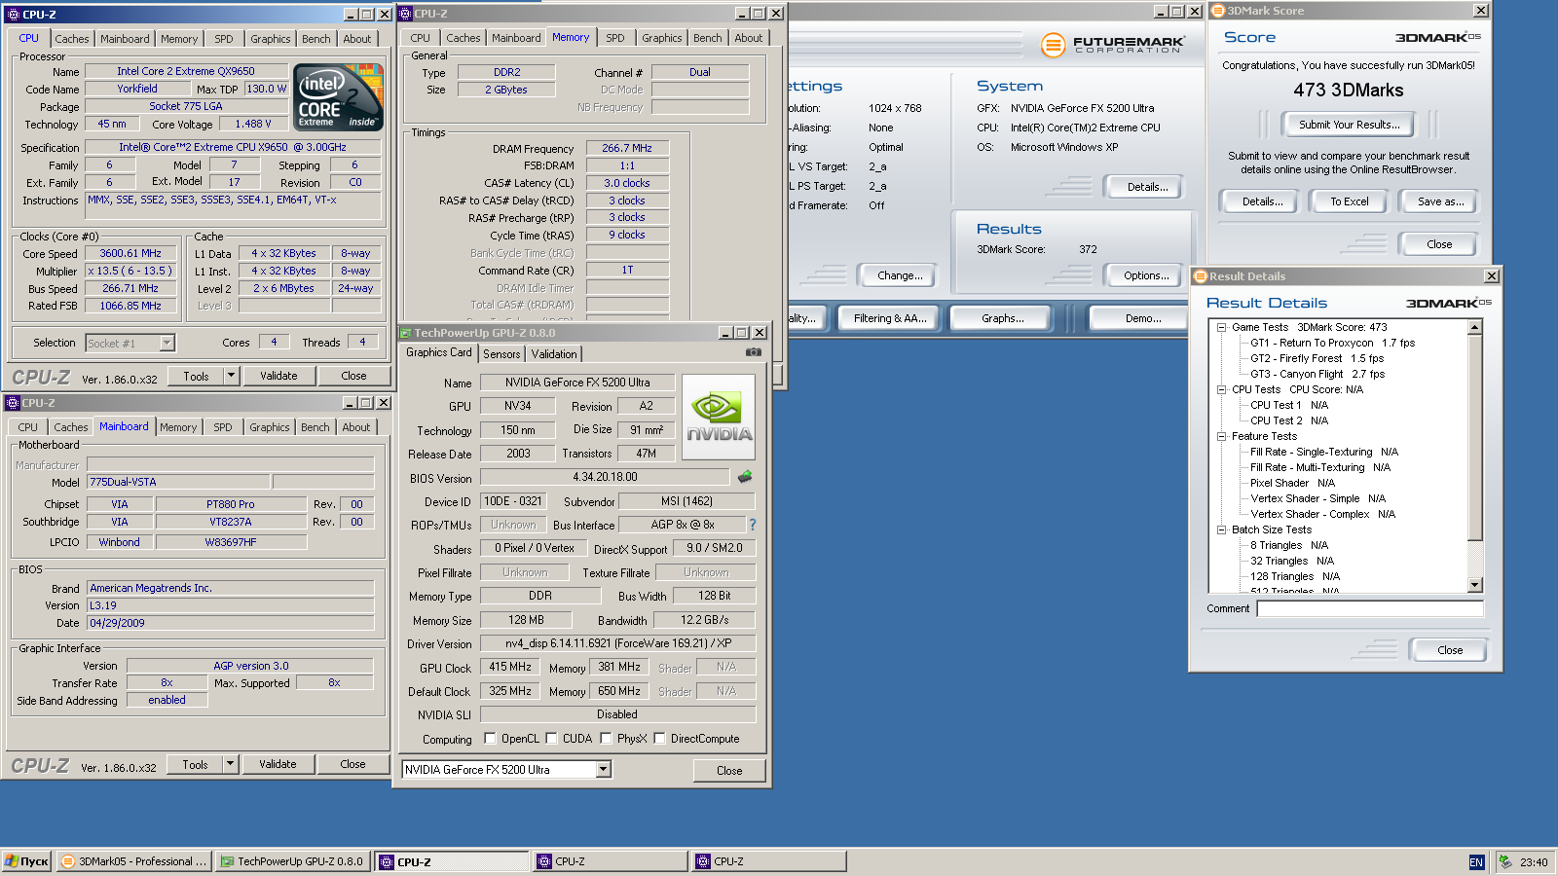Toggle the PhysX checkbox
The width and height of the screenshot is (1558, 876).
click(606, 738)
